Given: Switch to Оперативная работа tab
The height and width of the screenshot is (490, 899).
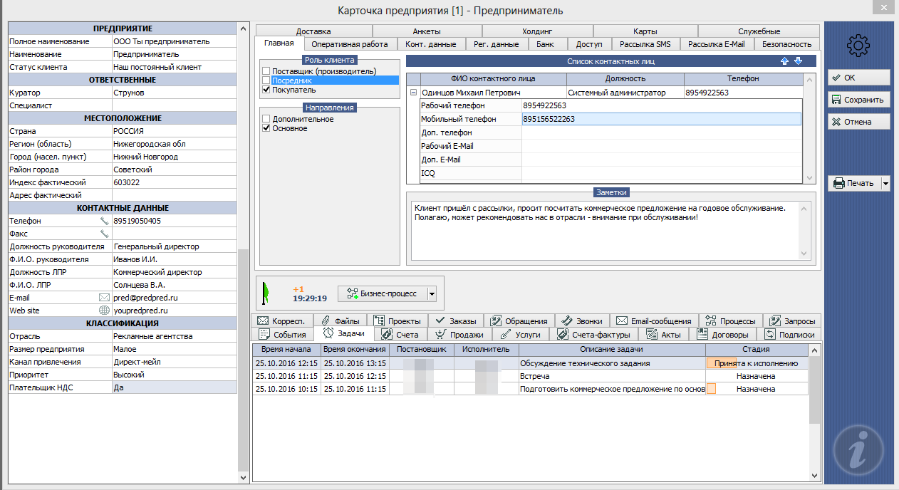Looking at the screenshot, I should tap(350, 44).
